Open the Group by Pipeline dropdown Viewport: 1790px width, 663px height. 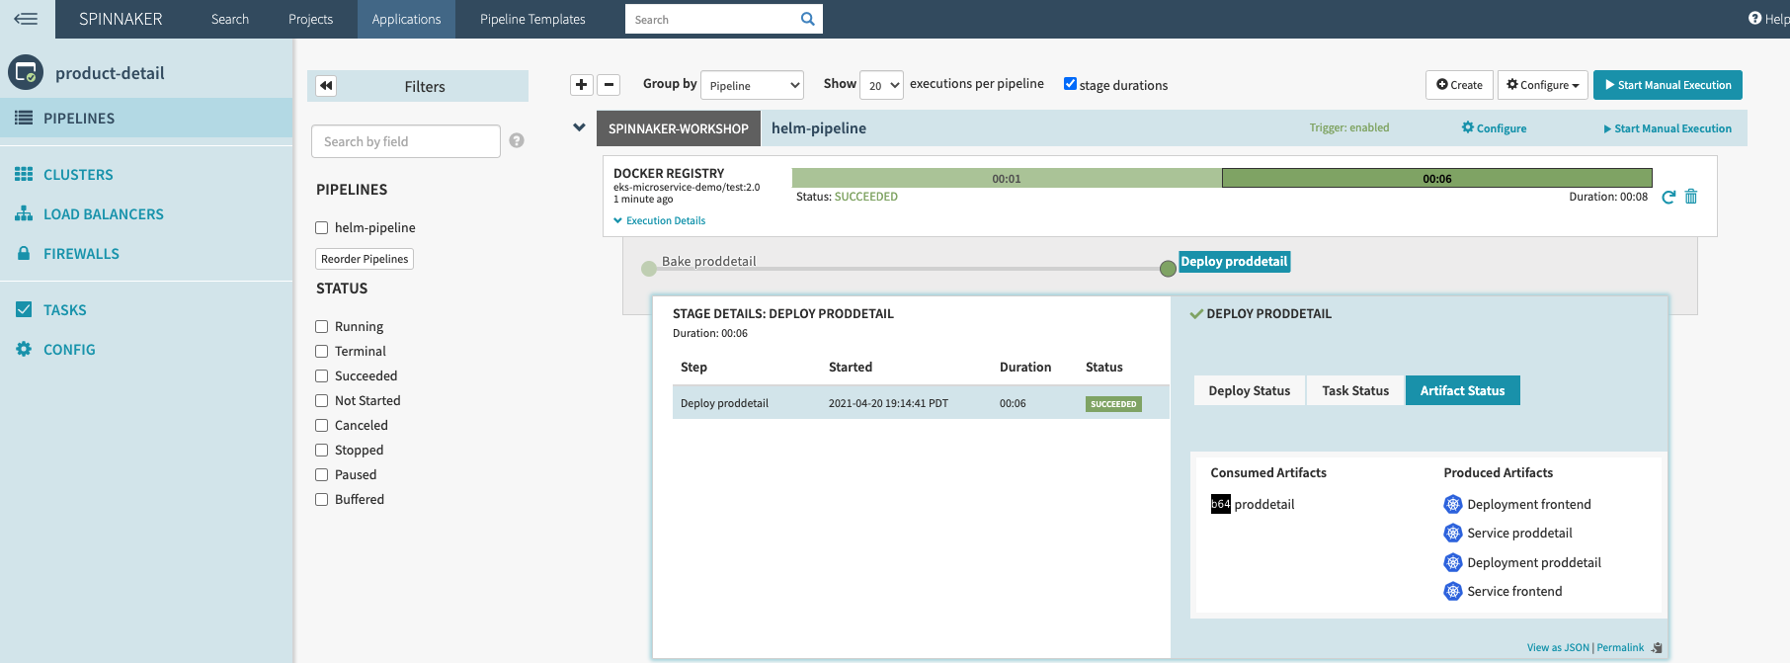752,85
